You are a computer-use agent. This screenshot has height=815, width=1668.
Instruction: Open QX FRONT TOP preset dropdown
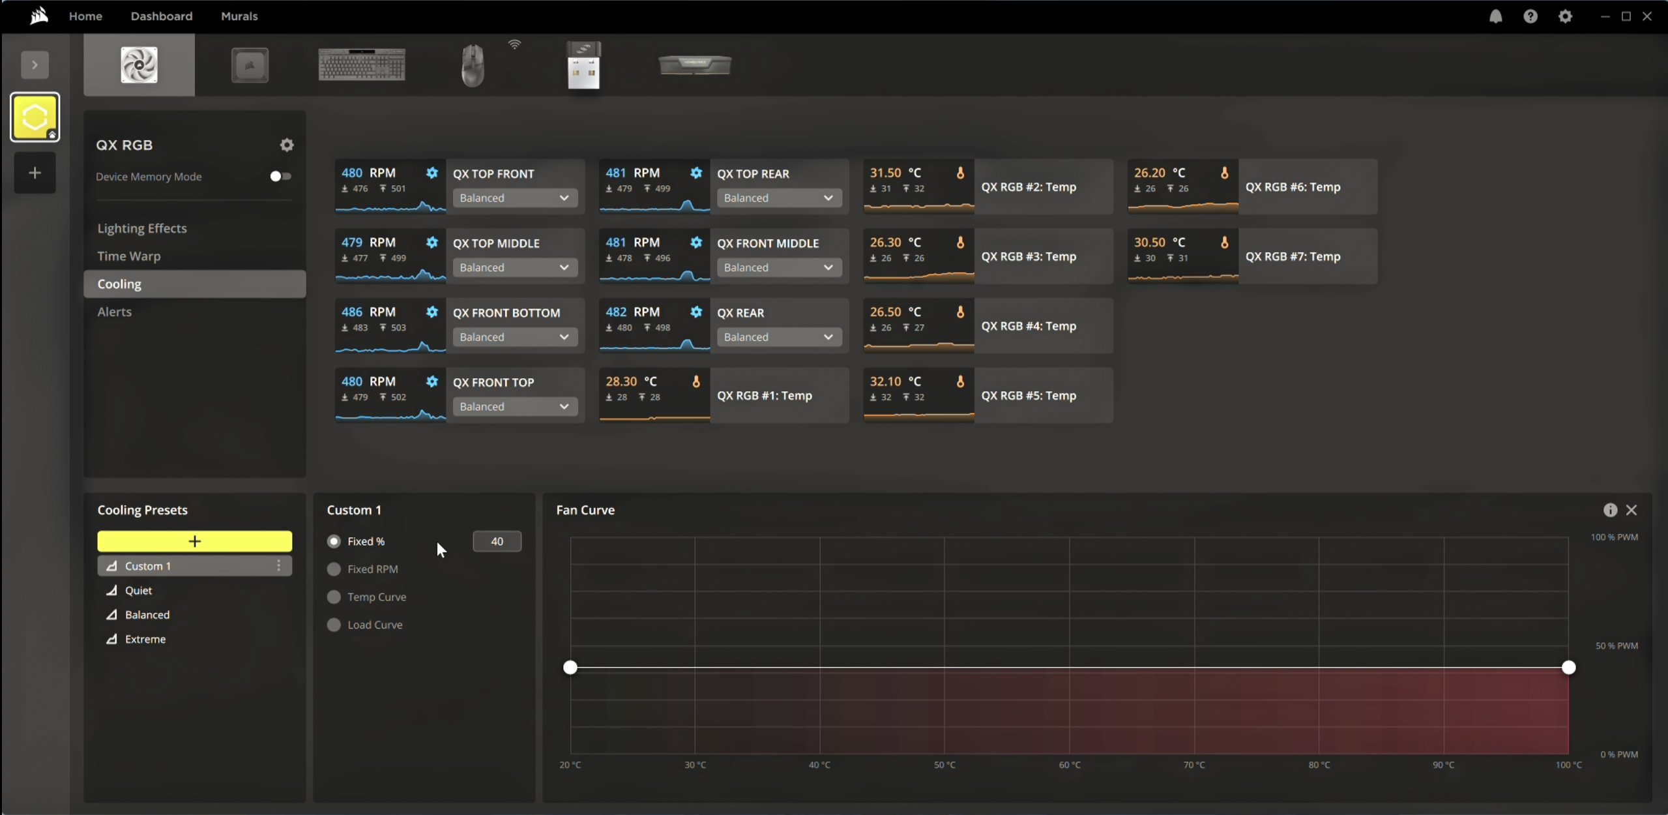coord(514,406)
